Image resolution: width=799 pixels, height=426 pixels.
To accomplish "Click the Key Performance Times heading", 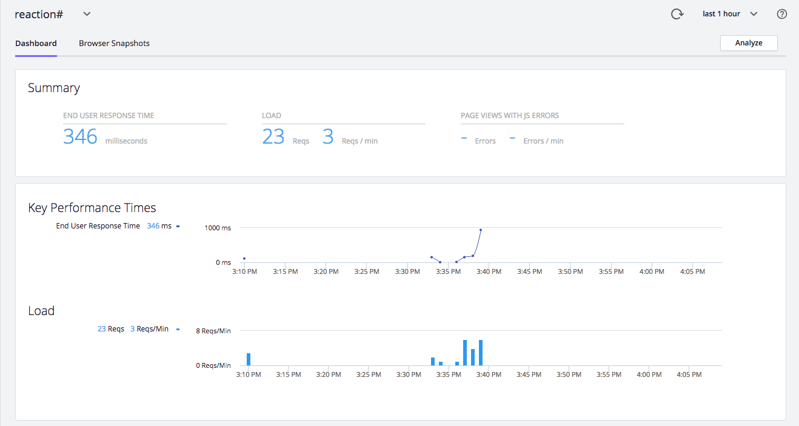I will click(92, 208).
